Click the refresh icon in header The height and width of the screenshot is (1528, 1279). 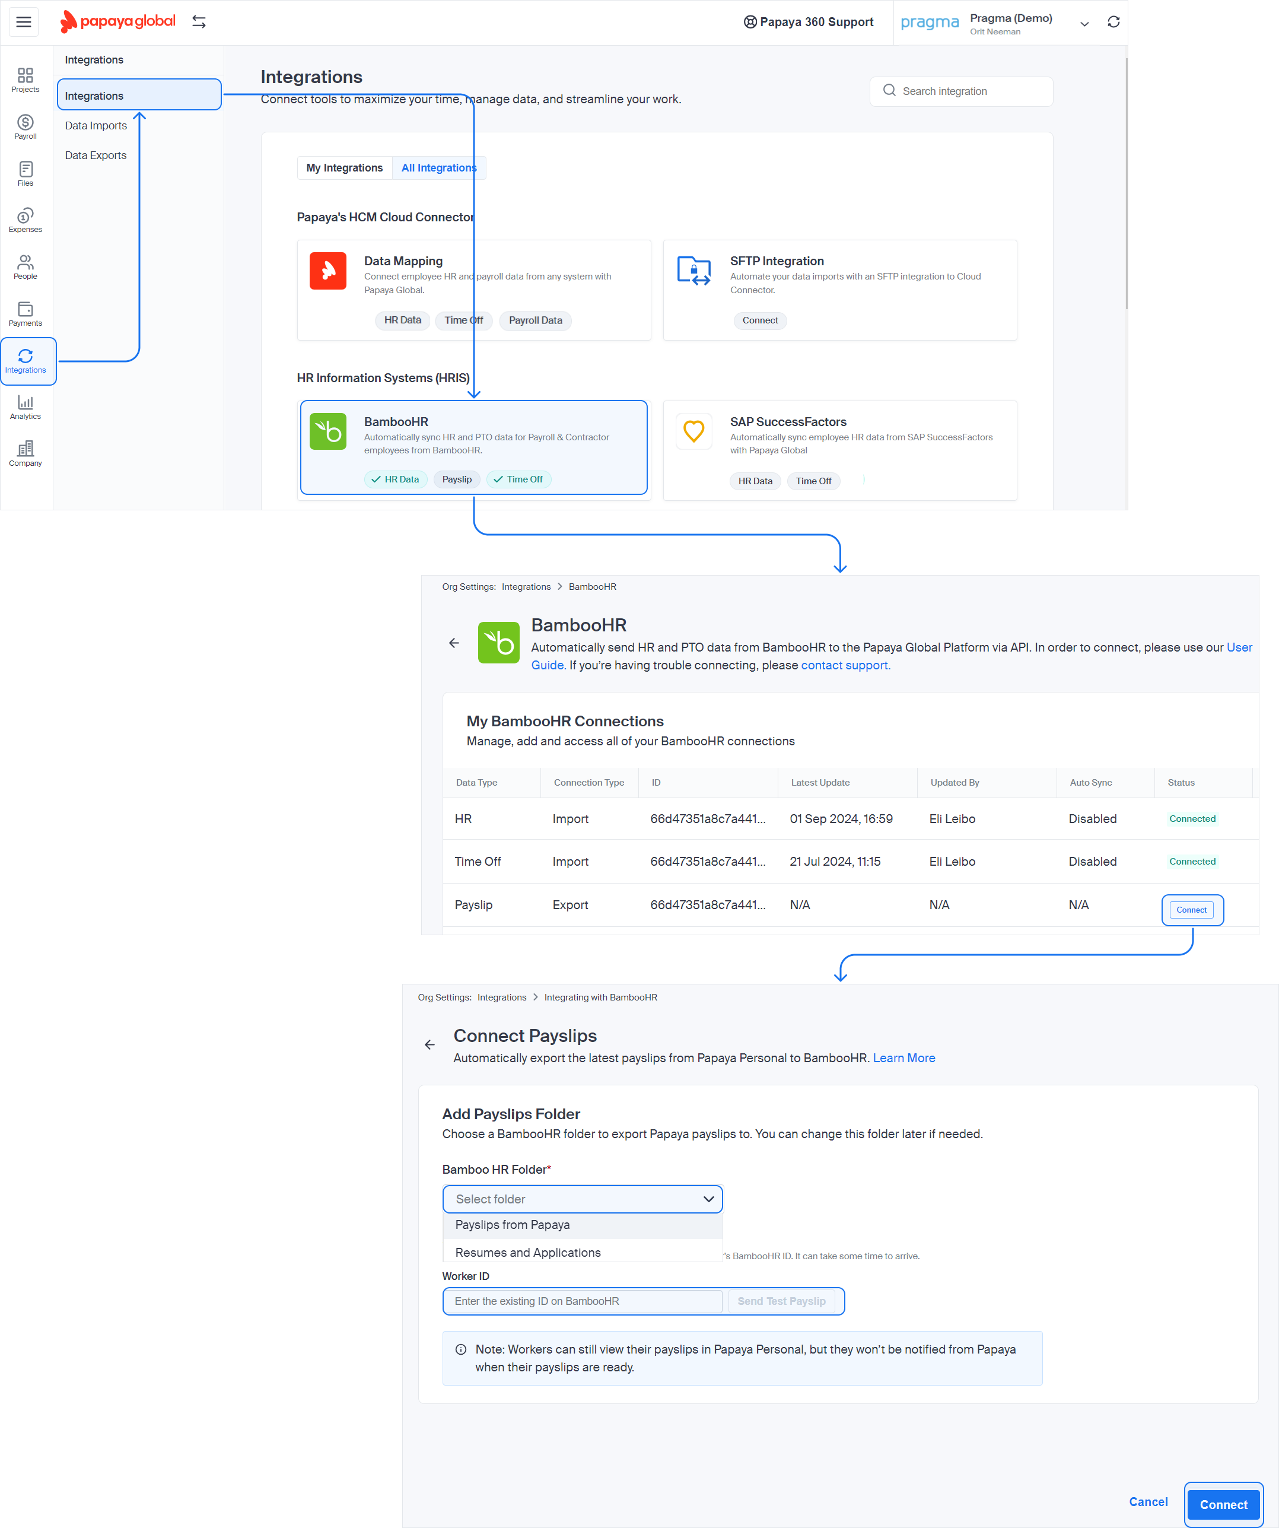(1113, 22)
